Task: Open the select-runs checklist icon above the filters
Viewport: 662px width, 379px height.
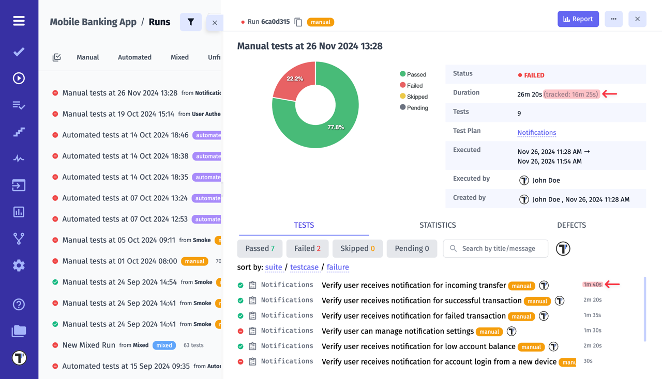Action: 56,57
